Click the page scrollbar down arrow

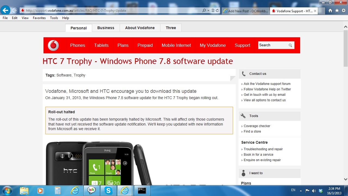click(346, 179)
